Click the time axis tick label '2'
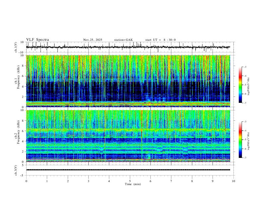The width and height of the screenshot is (263, 203). pos(68,181)
